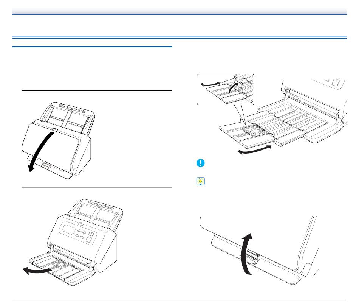Click the inset callout showing tray stopper detail
The image size is (359, 303).
coord(226,89)
